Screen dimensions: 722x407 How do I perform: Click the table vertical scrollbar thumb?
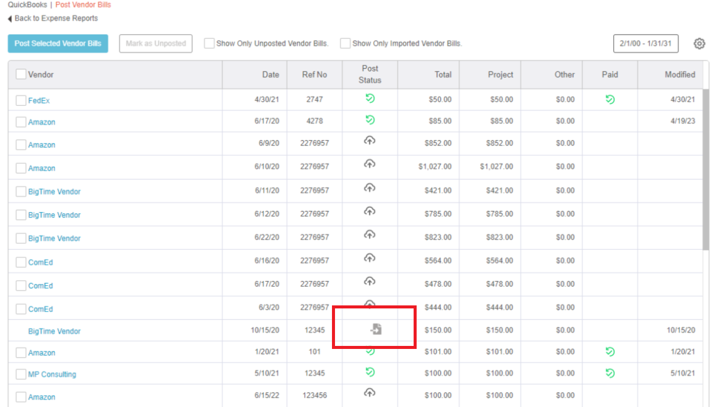tap(706, 169)
